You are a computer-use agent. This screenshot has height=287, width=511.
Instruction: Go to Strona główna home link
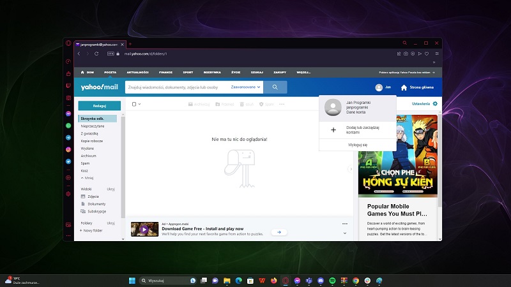coord(417,87)
